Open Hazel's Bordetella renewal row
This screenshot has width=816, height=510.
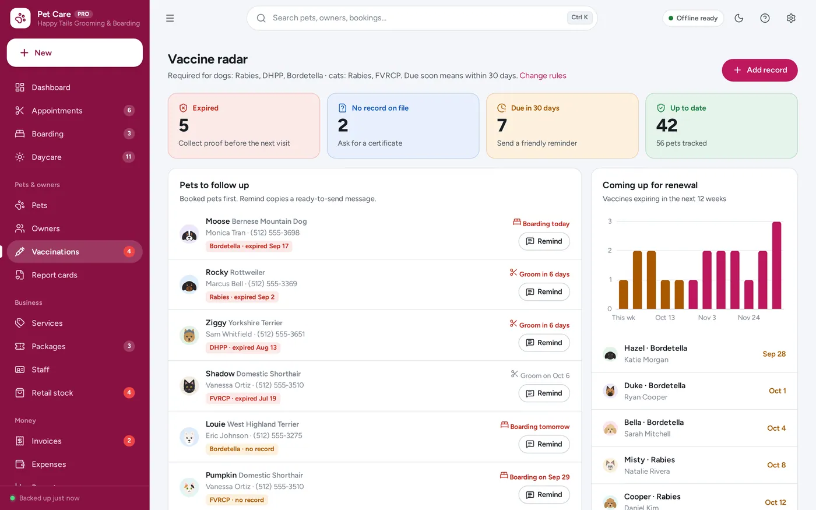(x=694, y=354)
